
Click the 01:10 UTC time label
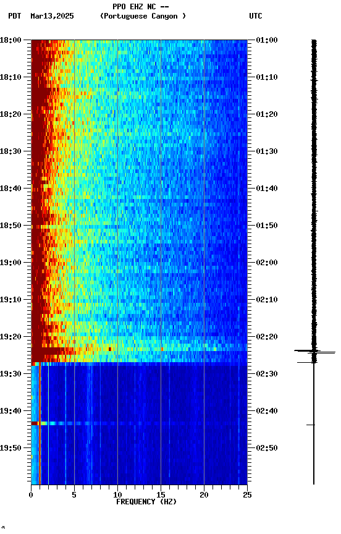267,77
